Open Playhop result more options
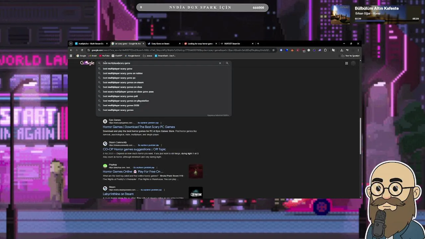This screenshot has width=425, height=239. pyautogui.click(x=157, y=167)
